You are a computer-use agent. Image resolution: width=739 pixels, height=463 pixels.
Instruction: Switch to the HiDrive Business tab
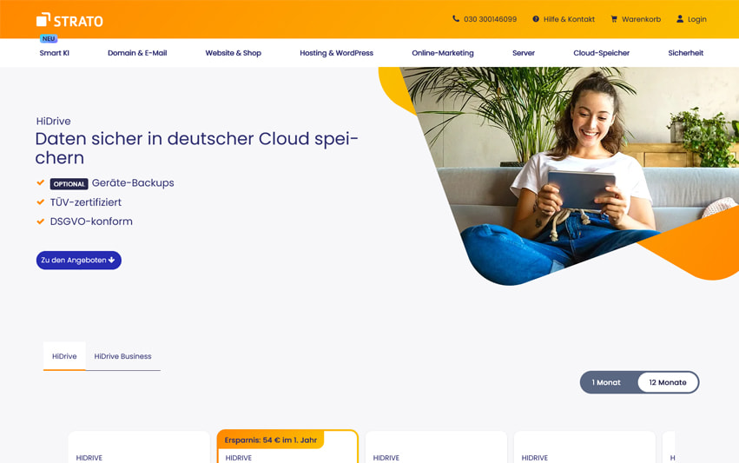122,356
